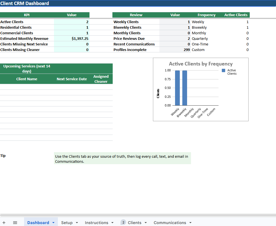Click the comment count badge on Clients tab
This screenshot has width=276, height=226.
[x=123, y=222]
